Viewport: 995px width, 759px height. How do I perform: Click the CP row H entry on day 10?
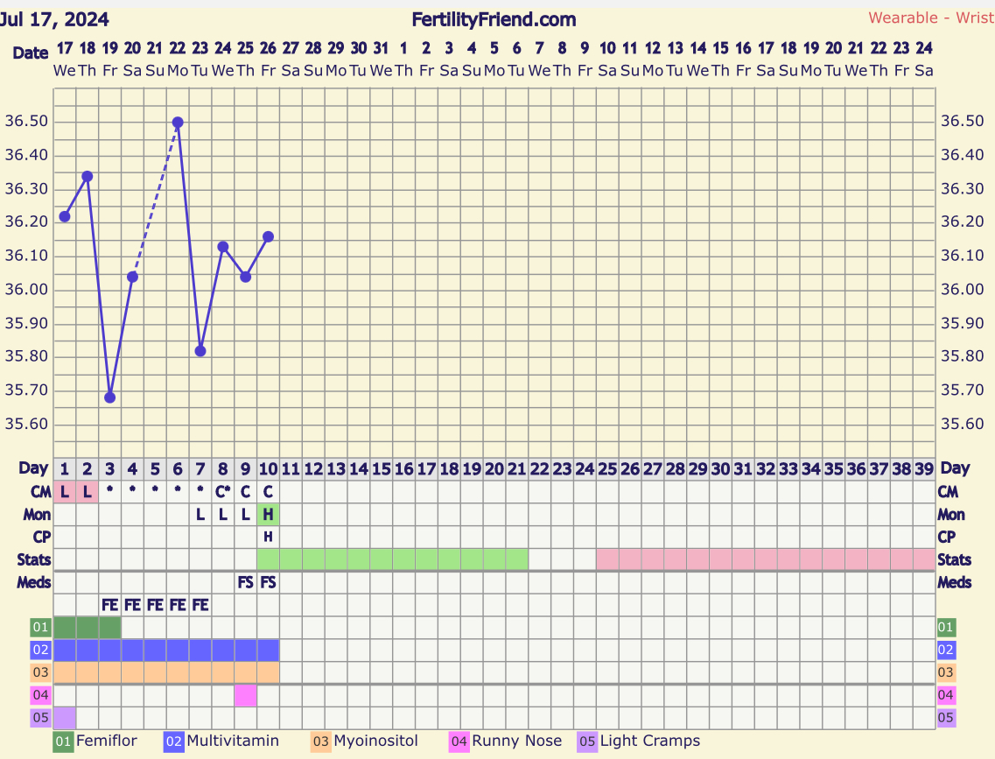point(268,537)
